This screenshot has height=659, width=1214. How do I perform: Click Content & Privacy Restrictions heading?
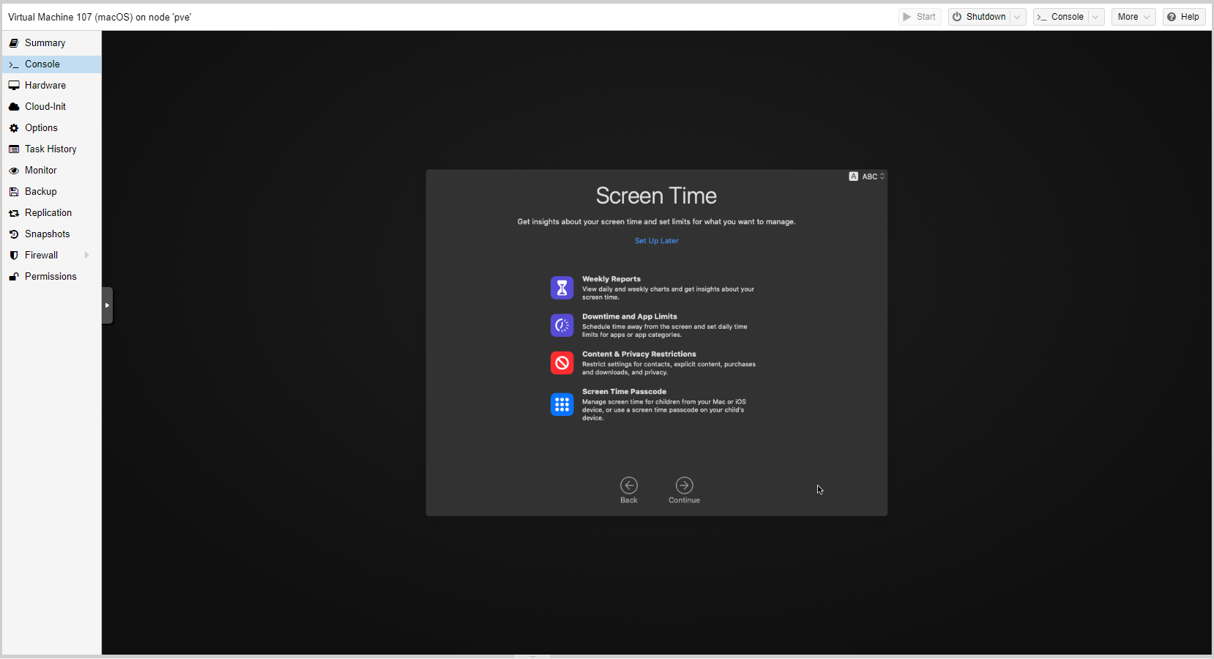(x=639, y=354)
